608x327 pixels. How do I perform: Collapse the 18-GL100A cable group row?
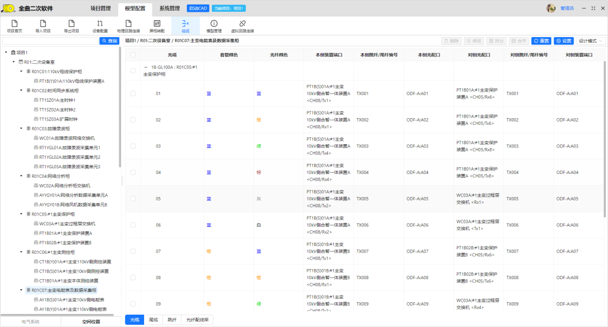pyautogui.click(x=145, y=67)
